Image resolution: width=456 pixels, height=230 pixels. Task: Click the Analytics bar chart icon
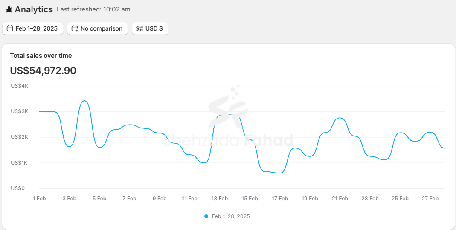click(9, 9)
